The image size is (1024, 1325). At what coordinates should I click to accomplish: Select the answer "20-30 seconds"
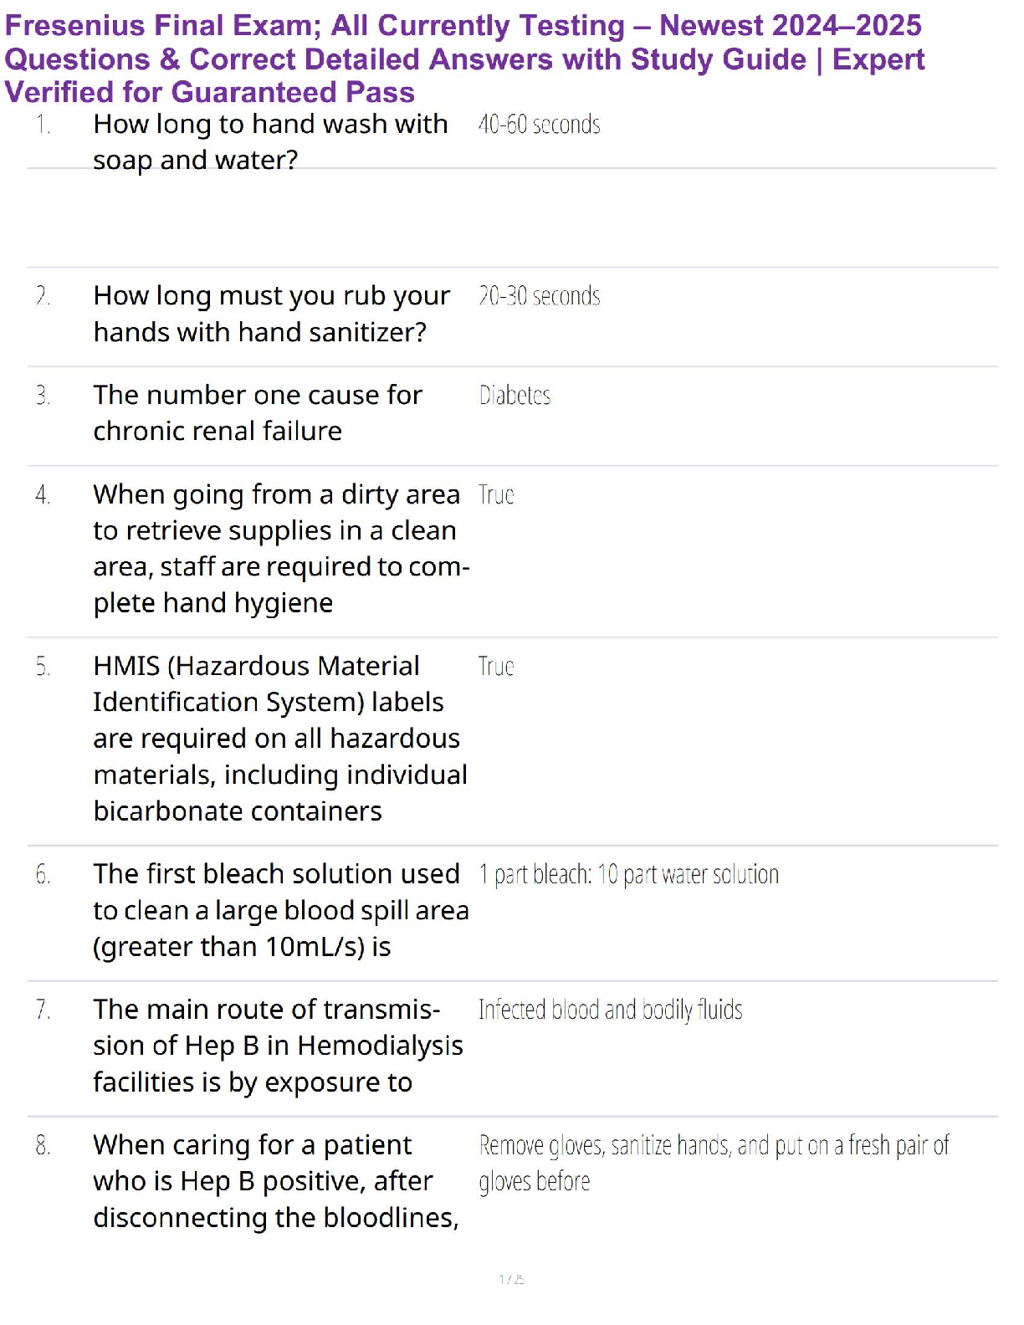point(539,296)
